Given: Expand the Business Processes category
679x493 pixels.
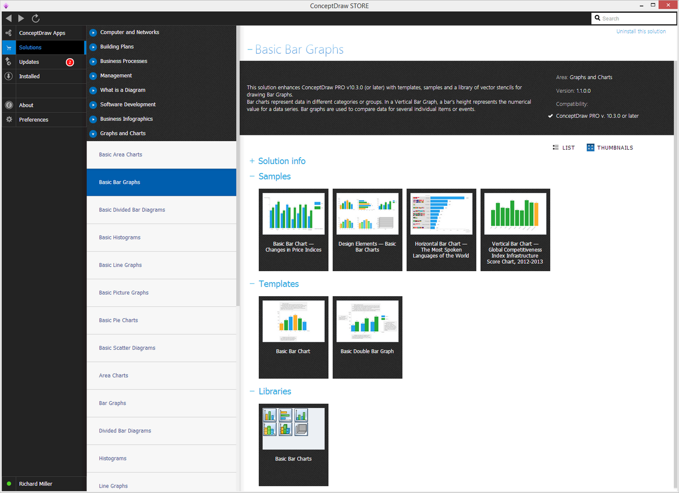Looking at the screenshot, I should pos(93,61).
